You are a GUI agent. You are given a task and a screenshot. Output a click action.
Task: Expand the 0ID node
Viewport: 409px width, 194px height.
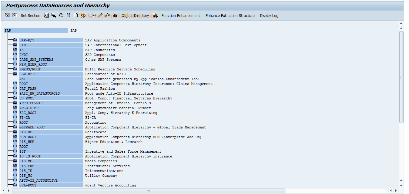(15, 45)
